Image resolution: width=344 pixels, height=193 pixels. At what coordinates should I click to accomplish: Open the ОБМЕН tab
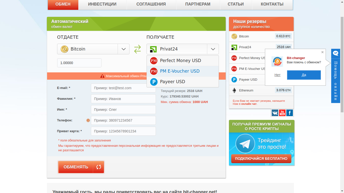click(63, 5)
